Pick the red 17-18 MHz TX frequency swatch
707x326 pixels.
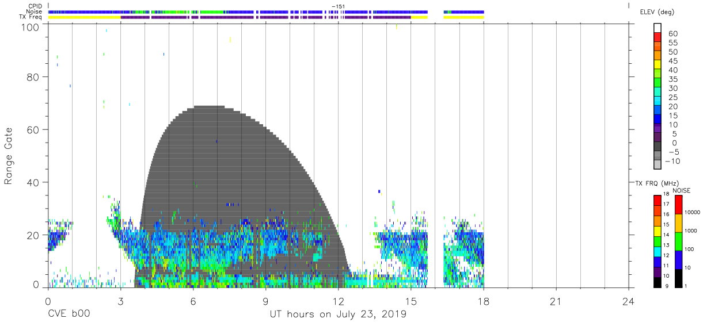657,200
